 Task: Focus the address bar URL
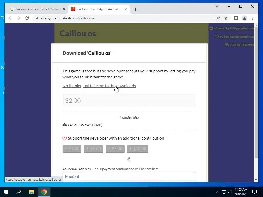tap(68, 18)
